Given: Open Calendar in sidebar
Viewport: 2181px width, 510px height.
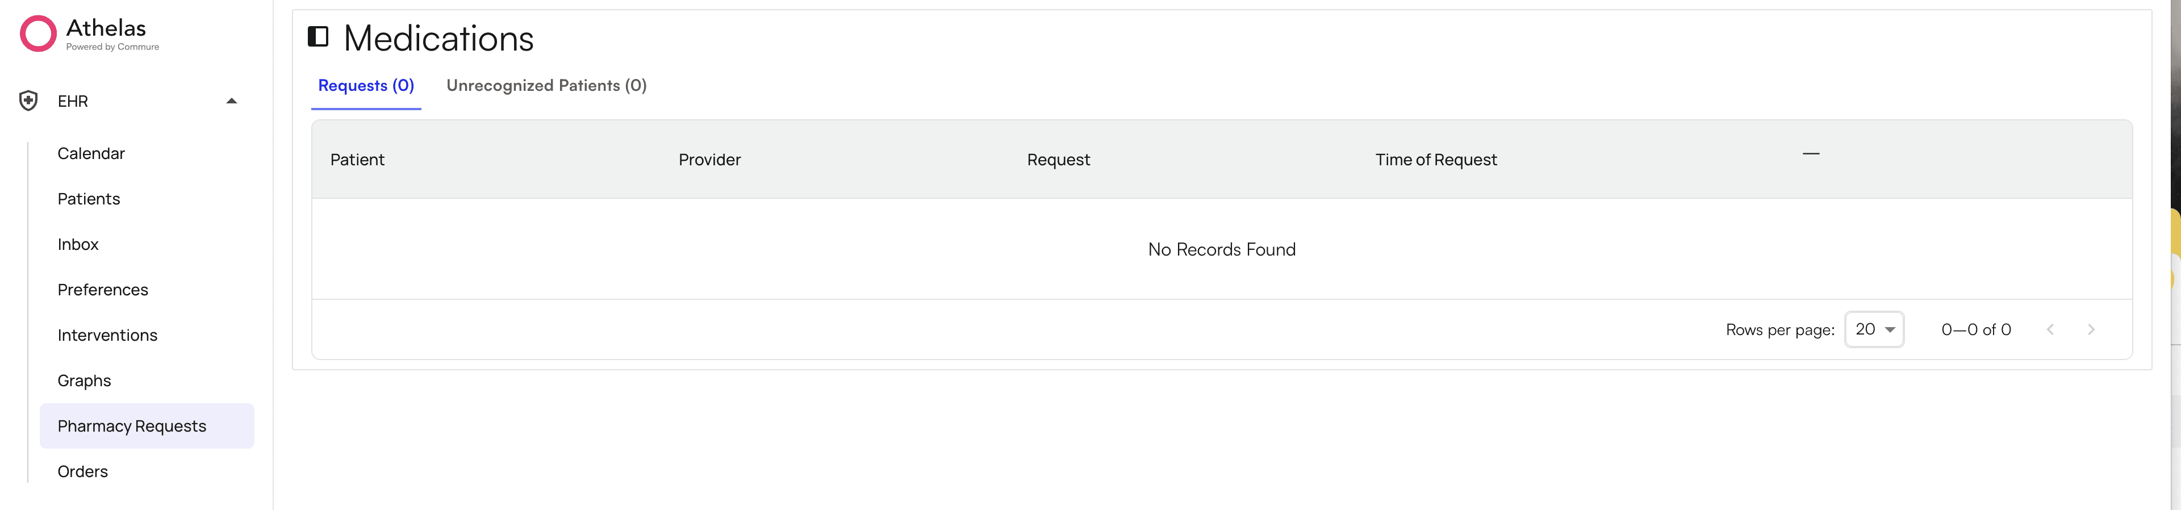Looking at the screenshot, I should pyautogui.click(x=91, y=153).
